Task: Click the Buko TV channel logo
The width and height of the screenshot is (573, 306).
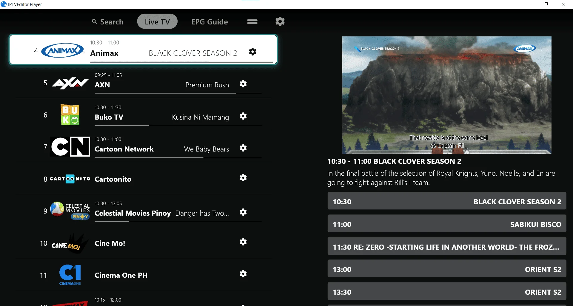Action: (70, 115)
